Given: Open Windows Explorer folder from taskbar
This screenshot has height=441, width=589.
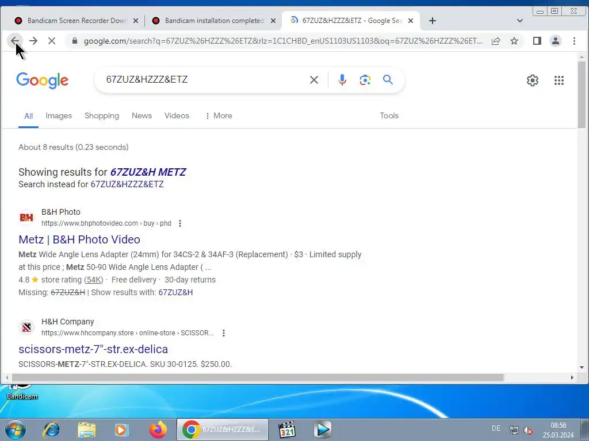Looking at the screenshot, I should tap(87, 430).
